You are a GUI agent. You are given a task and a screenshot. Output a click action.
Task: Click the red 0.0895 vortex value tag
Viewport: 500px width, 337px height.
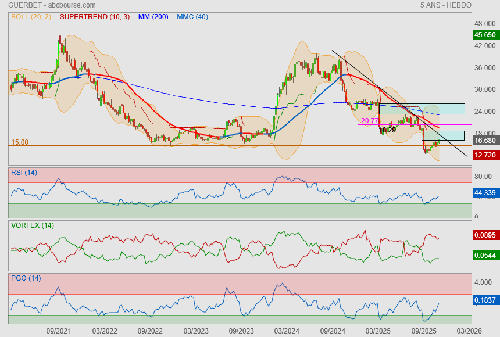pyautogui.click(x=485, y=235)
